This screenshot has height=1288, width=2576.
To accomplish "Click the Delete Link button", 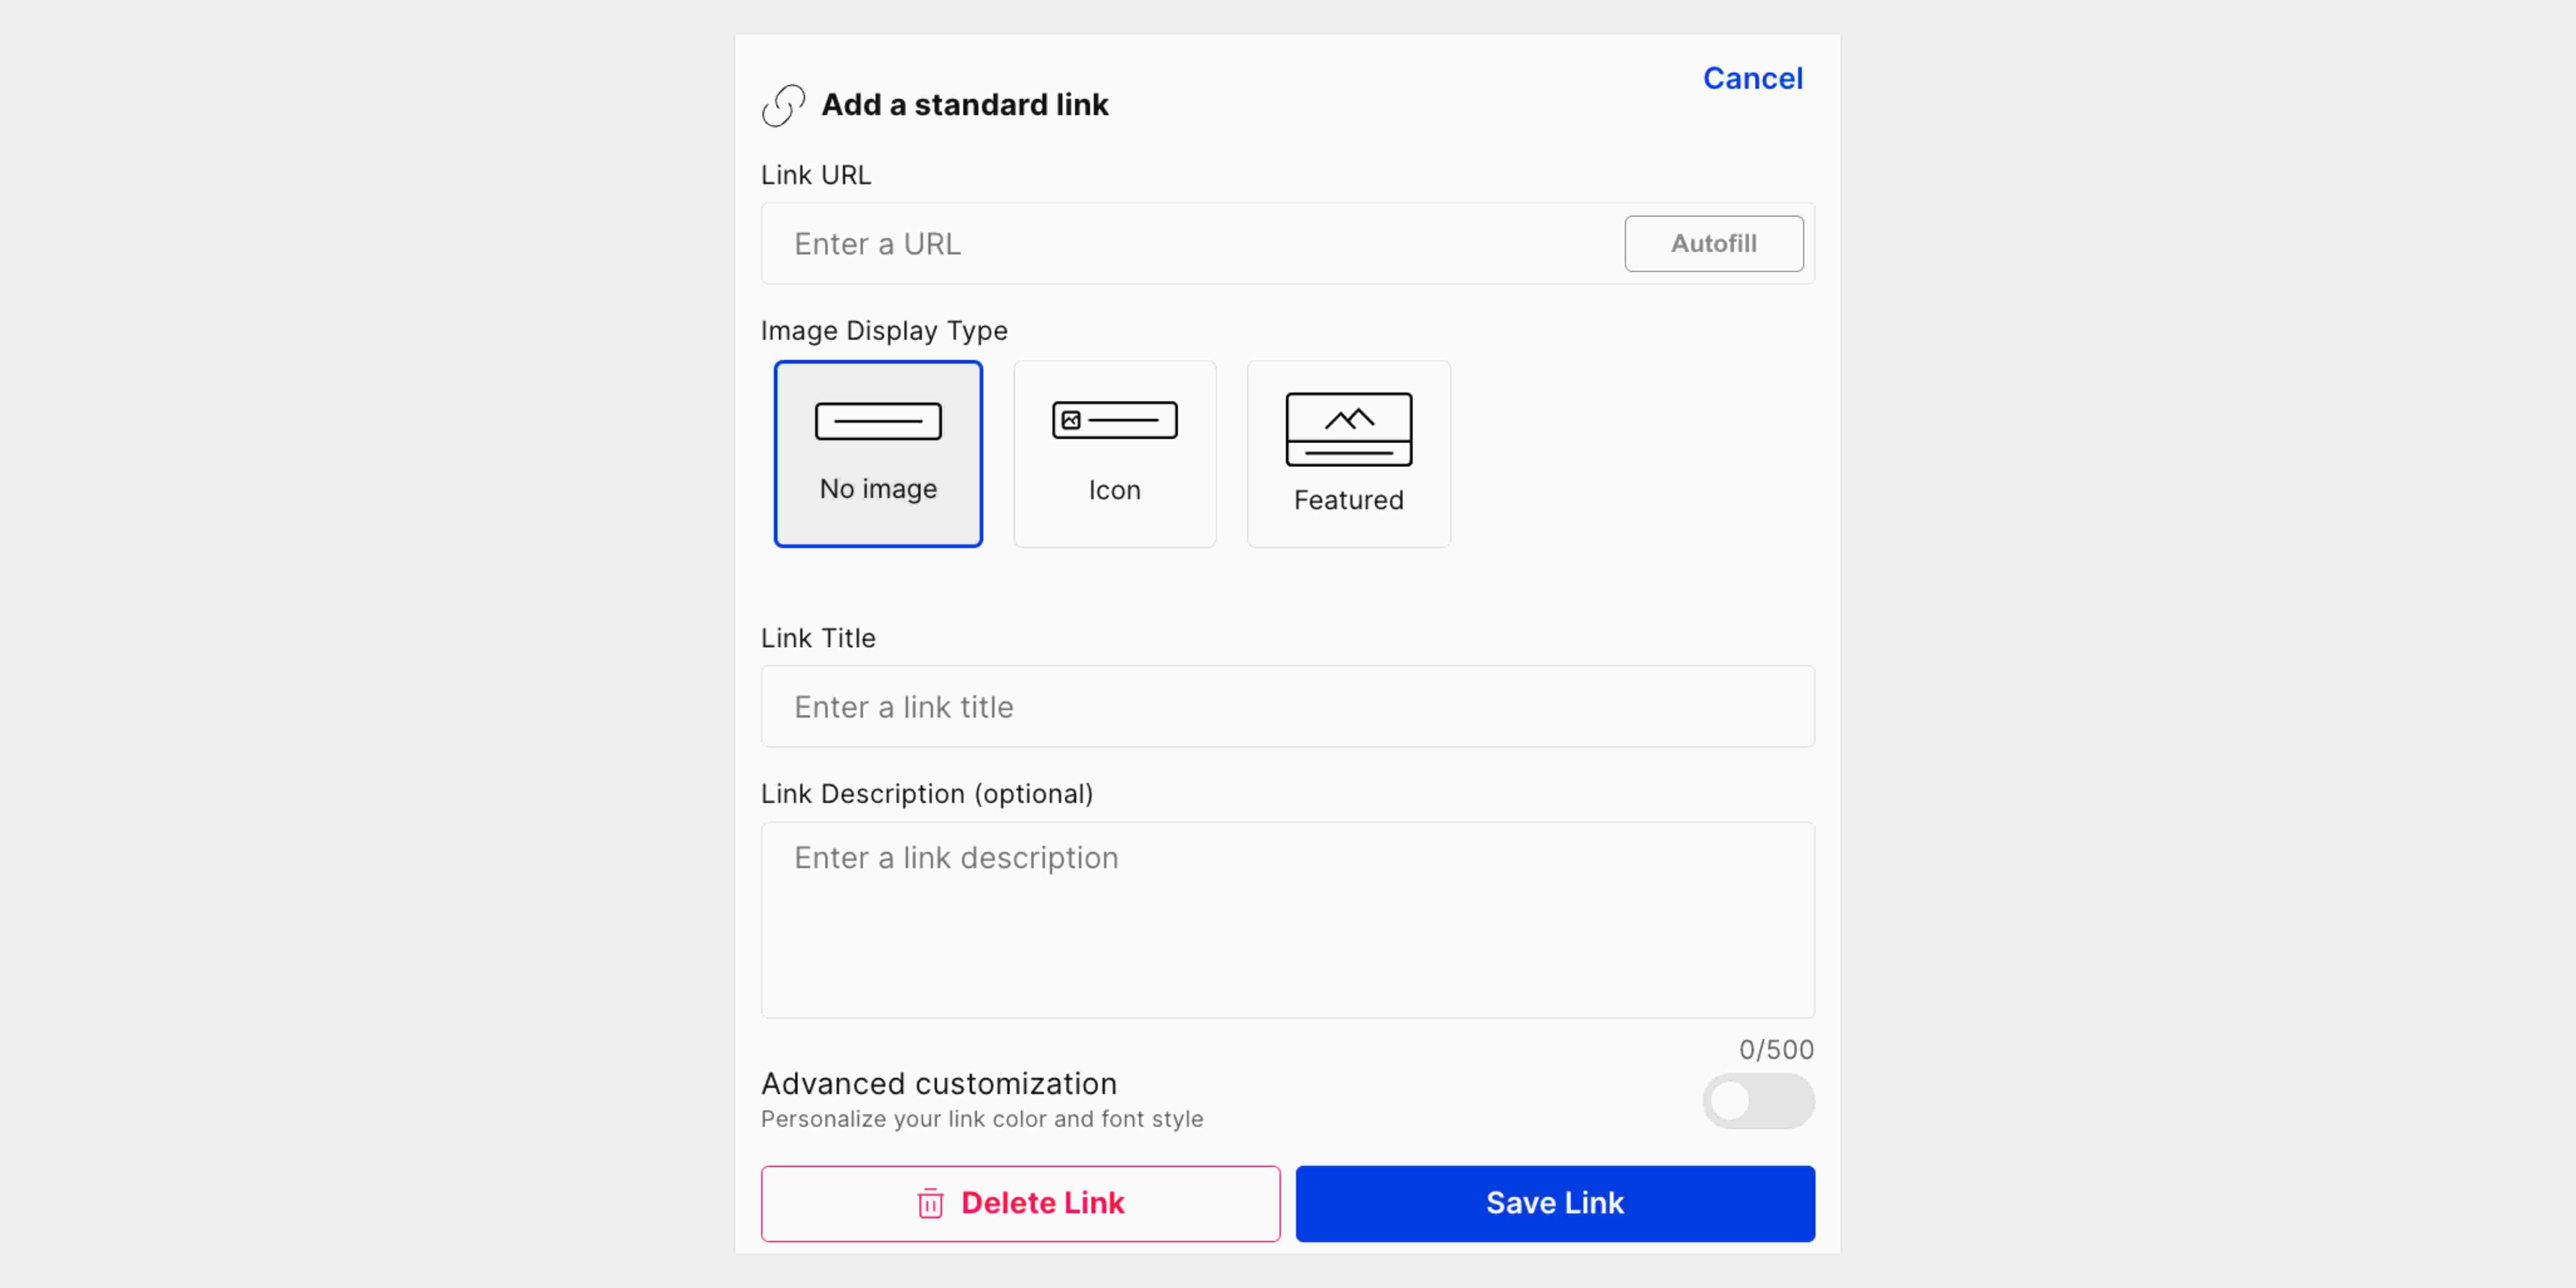I will tap(1020, 1203).
